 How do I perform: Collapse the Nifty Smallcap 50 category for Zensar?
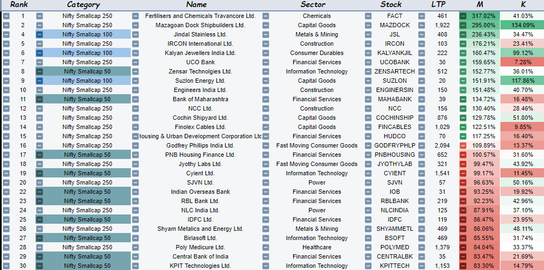coord(40,71)
